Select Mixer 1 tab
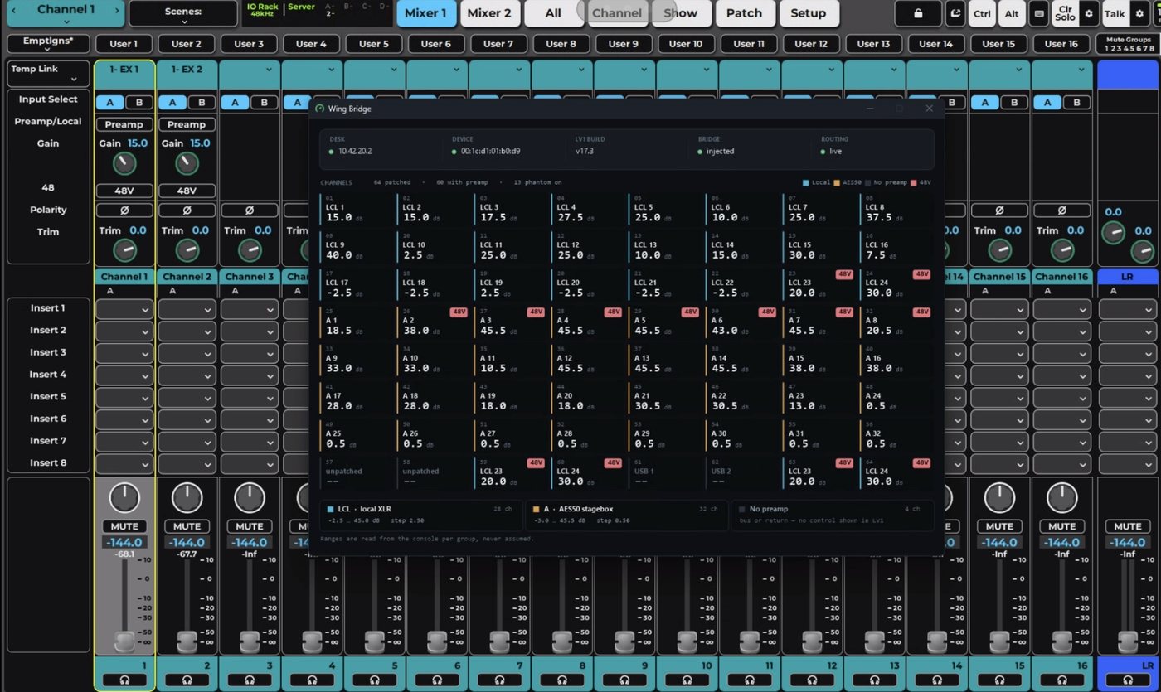Screen dimensions: 1161x692 point(426,13)
